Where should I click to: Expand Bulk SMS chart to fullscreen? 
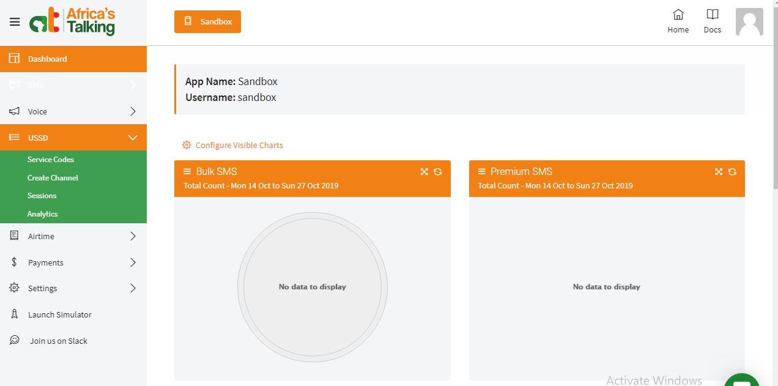424,171
